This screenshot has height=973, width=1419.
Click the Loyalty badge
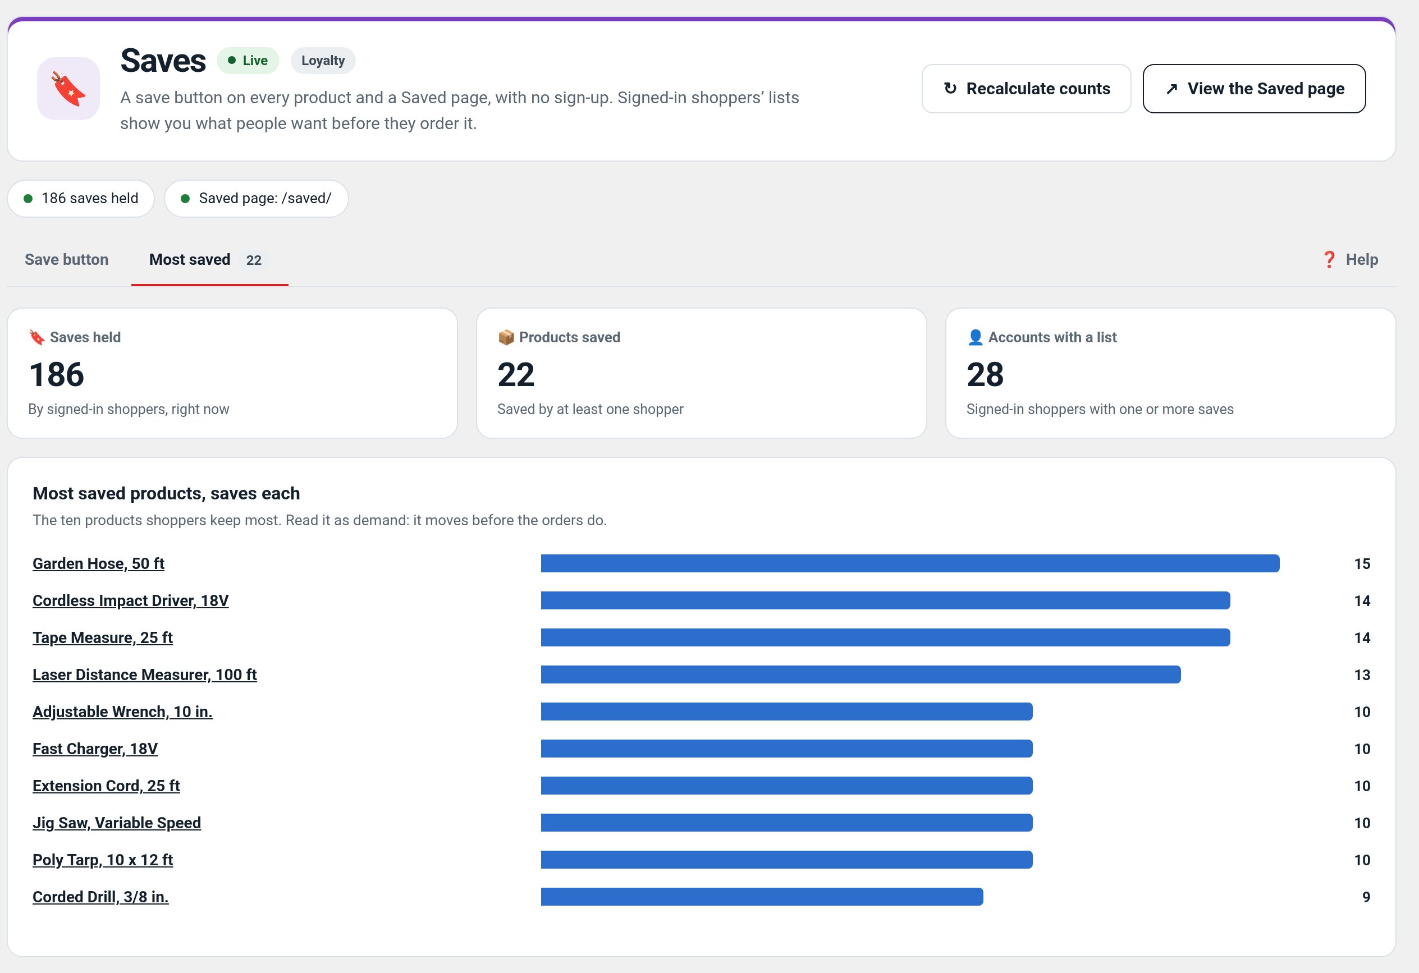[323, 61]
